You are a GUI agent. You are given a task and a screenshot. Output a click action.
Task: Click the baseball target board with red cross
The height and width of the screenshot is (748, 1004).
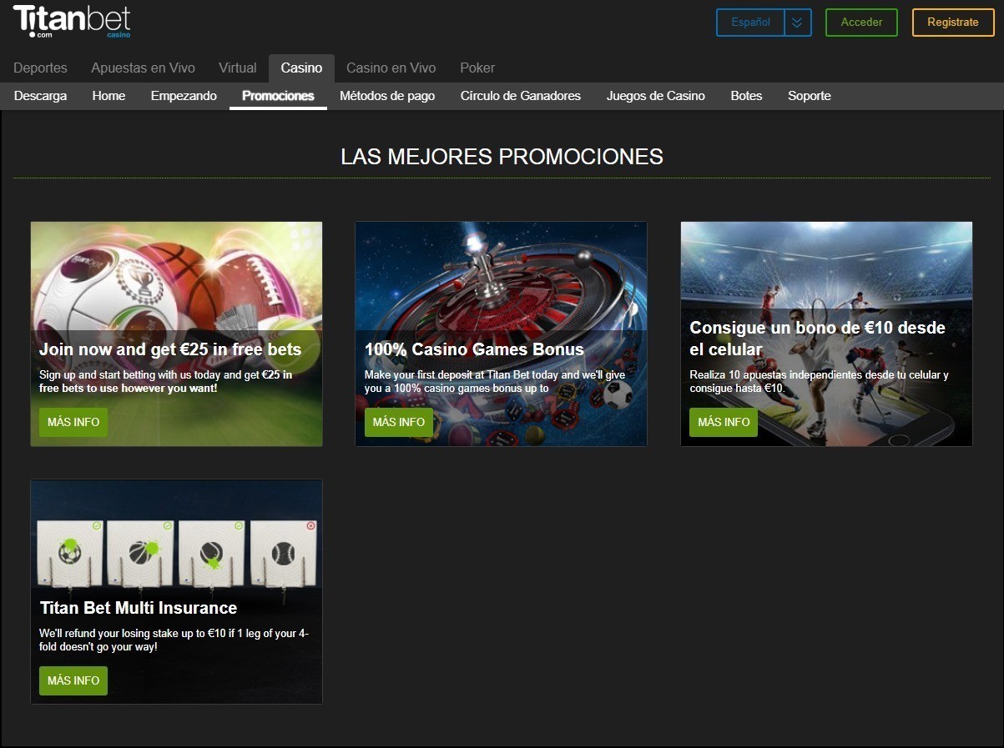284,554
